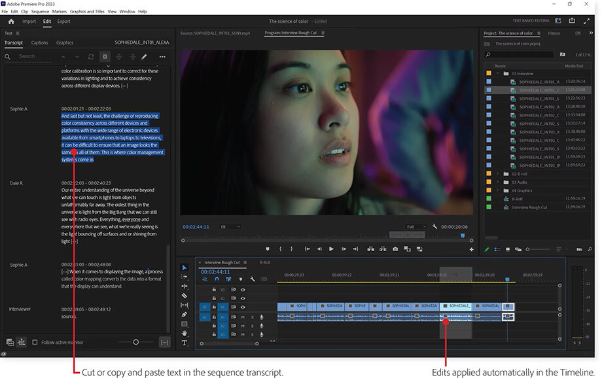Switch to the Captions tab
The height and width of the screenshot is (378, 602).
pos(39,43)
